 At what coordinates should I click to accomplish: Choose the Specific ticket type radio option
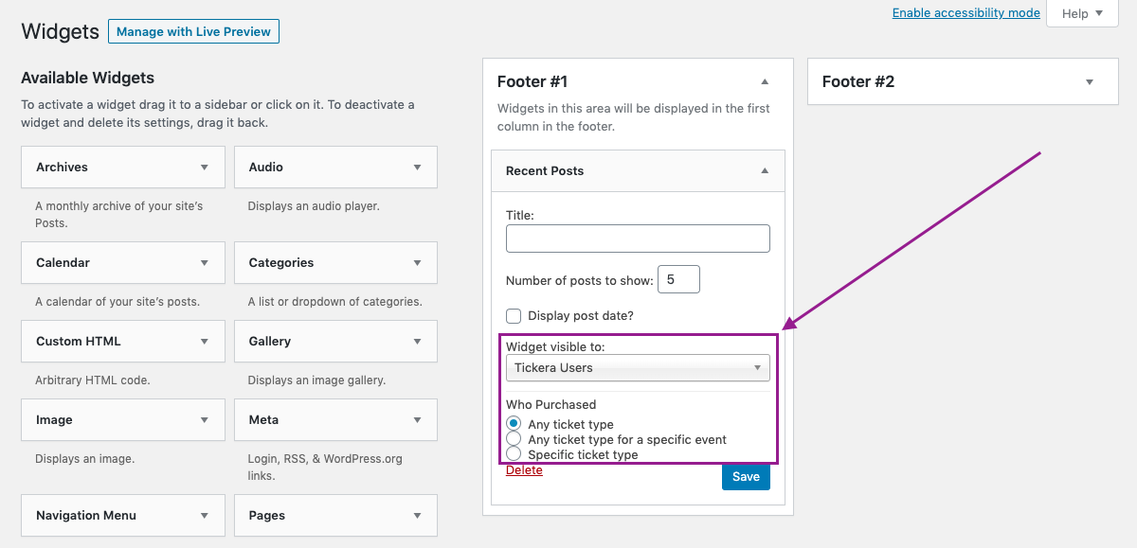(514, 454)
